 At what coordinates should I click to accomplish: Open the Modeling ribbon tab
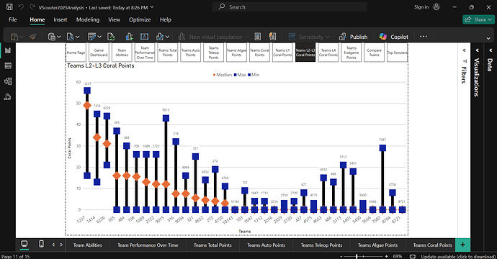click(88, 19)
